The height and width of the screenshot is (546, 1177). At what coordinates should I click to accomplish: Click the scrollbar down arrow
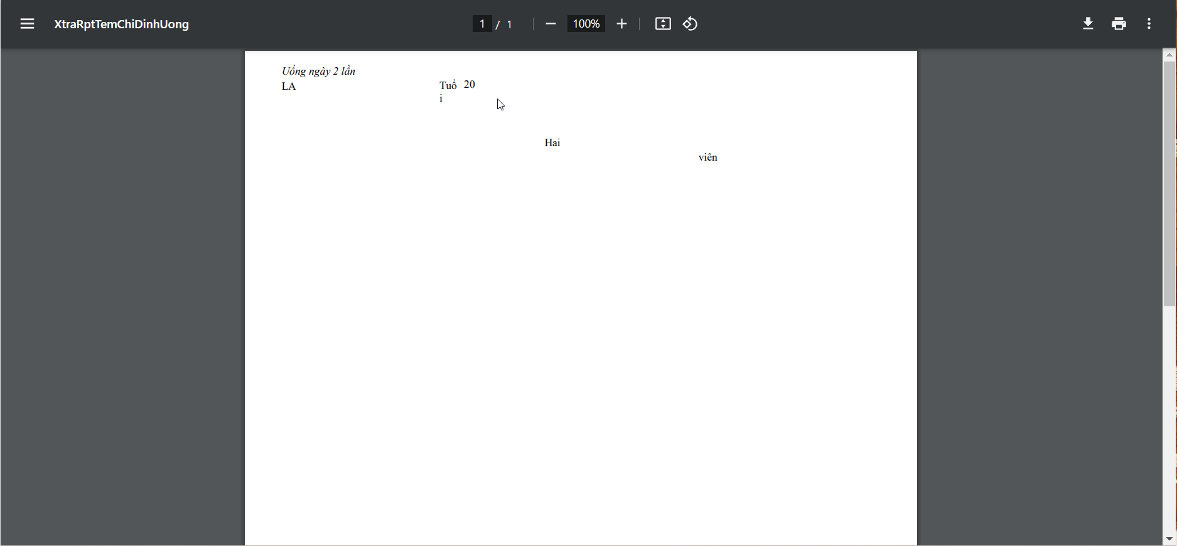(1169, 539)
